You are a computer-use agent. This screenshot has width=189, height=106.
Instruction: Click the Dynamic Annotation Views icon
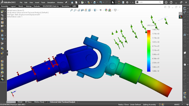pyautogui.click(x=86, y=10)
